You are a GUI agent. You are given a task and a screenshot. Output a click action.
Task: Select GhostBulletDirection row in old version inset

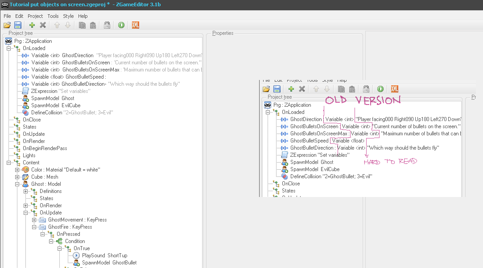coord(365,148)
